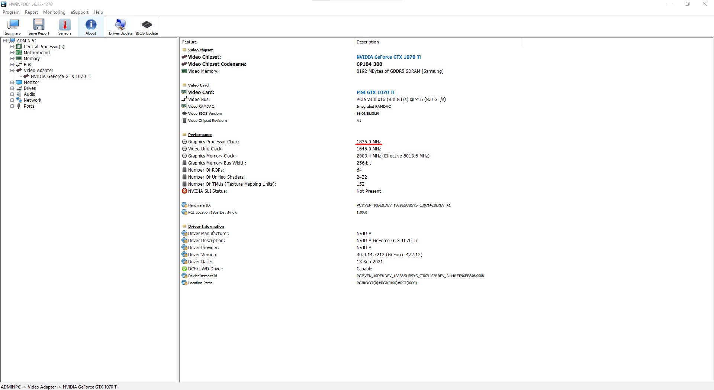Open the Report menu
Screen dimensions: 714x390
click(x=31, y=12)
